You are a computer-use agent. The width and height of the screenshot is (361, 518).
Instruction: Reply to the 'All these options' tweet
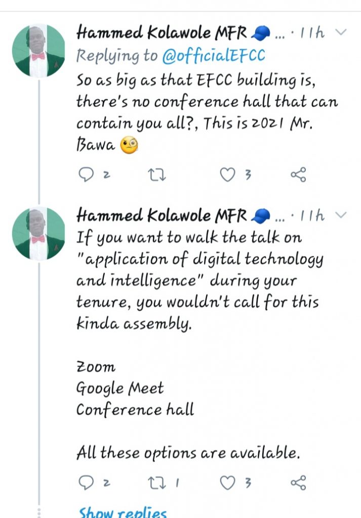pos(88,483)
